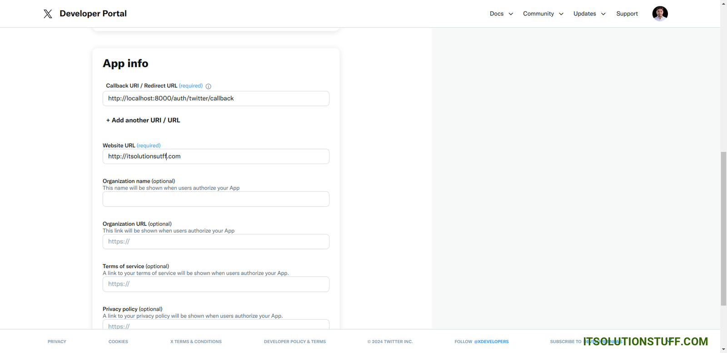Image resolution: width=727 pixels, height=353 pixels.
Task: Expand the Docs dropdown menu
Action: tap(501, 14)
